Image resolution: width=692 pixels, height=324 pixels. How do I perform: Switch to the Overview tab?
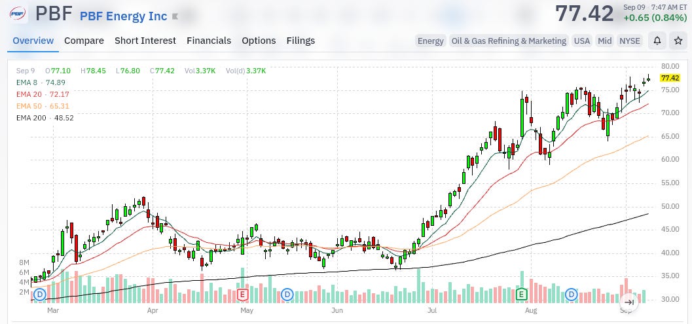33,41
